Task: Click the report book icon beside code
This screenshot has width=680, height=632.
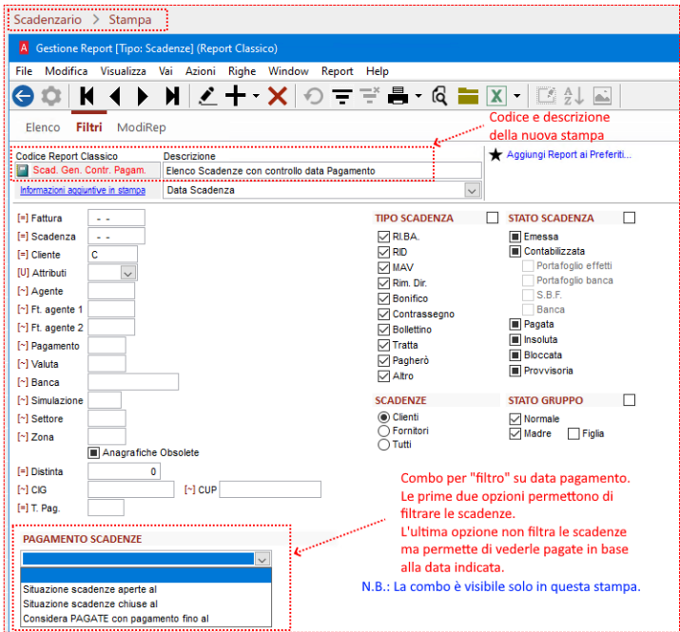Action: click(x=23, y=171)
